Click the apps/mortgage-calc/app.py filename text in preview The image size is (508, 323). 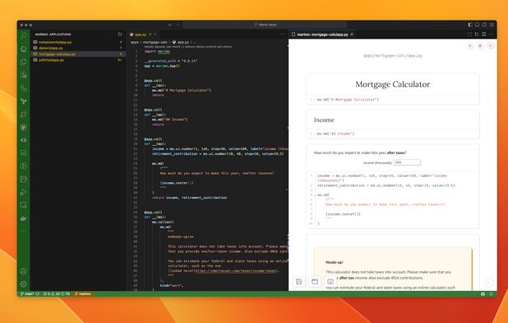click(x=393, y=56)
